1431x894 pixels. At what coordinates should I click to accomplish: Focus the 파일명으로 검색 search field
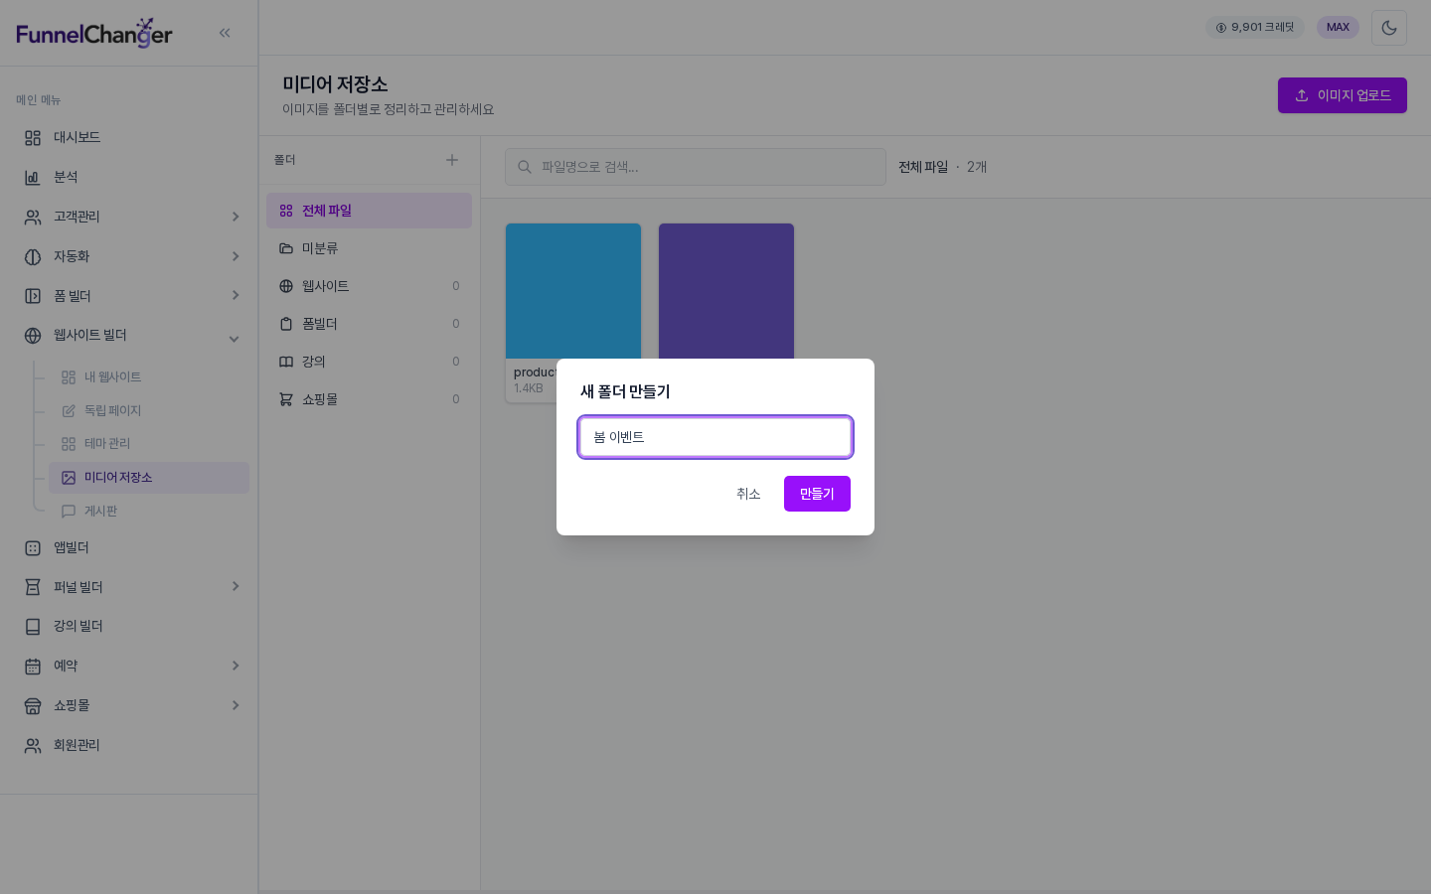pyautogui.click(x=696, y=167)
